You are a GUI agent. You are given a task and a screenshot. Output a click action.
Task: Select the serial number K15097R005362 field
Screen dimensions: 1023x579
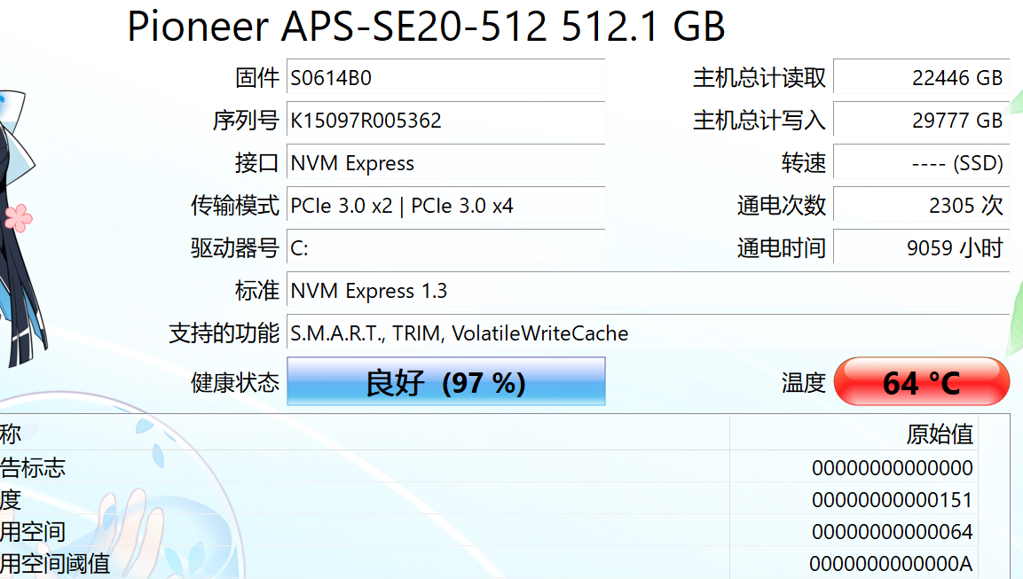point(444,120)
